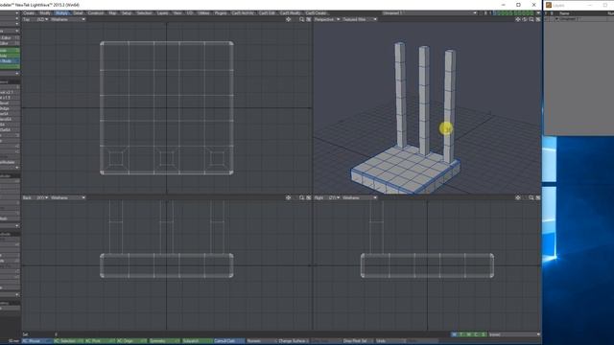Toggle Subpatch mode in bottom bar
Image resolution: width=614 pixels, height=345 pixels.
197,341
